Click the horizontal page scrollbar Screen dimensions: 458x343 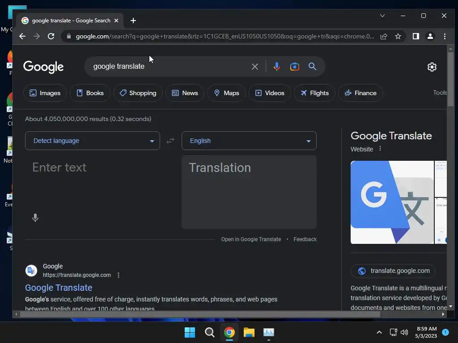200,314
